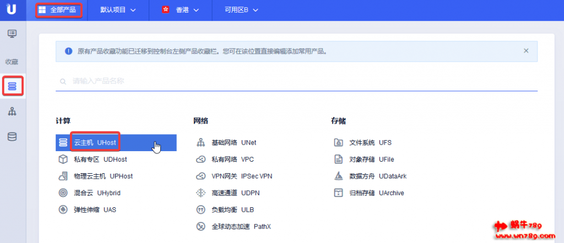Open the network topology icon in sidebar
564x243 pixels.
click(12, 112)
